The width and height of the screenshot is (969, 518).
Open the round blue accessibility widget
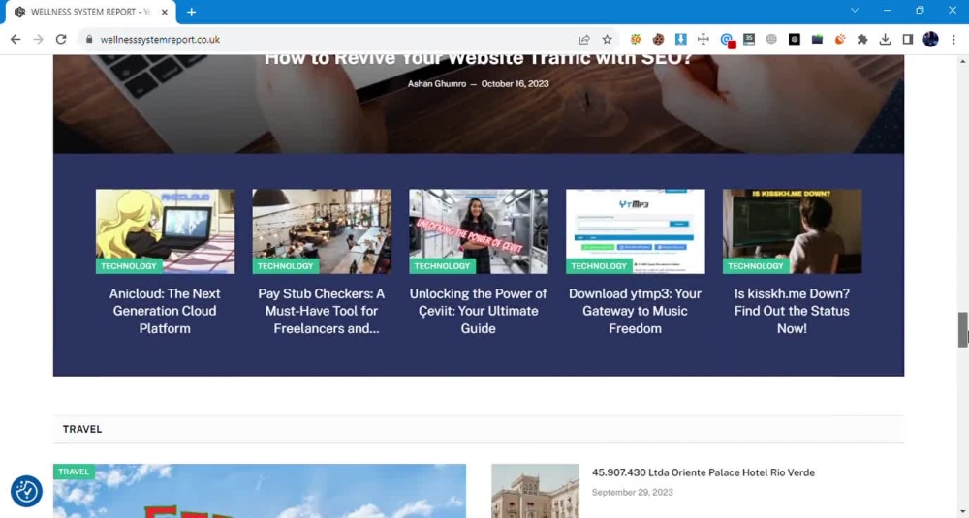click(x=26, y=492)
